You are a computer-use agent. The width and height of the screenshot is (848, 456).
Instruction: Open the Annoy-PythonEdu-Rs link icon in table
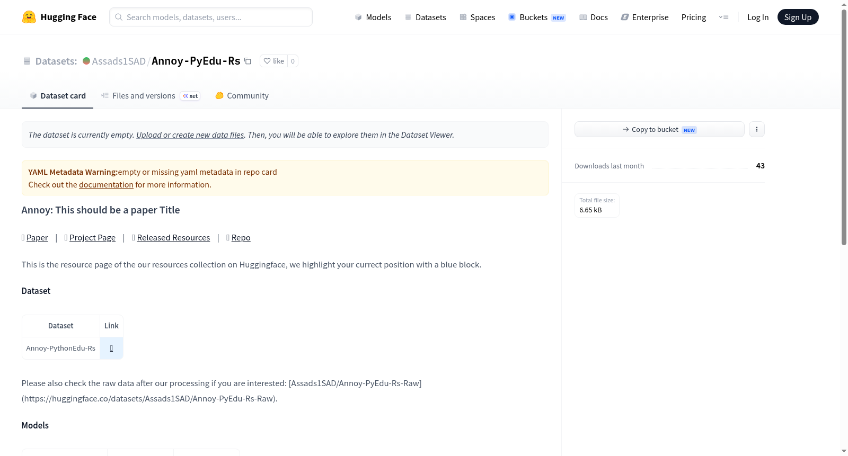[111, 348]
